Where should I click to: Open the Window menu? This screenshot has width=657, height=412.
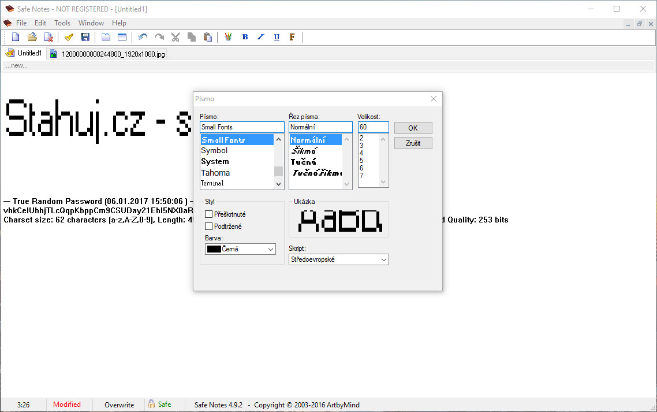[x=91, y=23]
